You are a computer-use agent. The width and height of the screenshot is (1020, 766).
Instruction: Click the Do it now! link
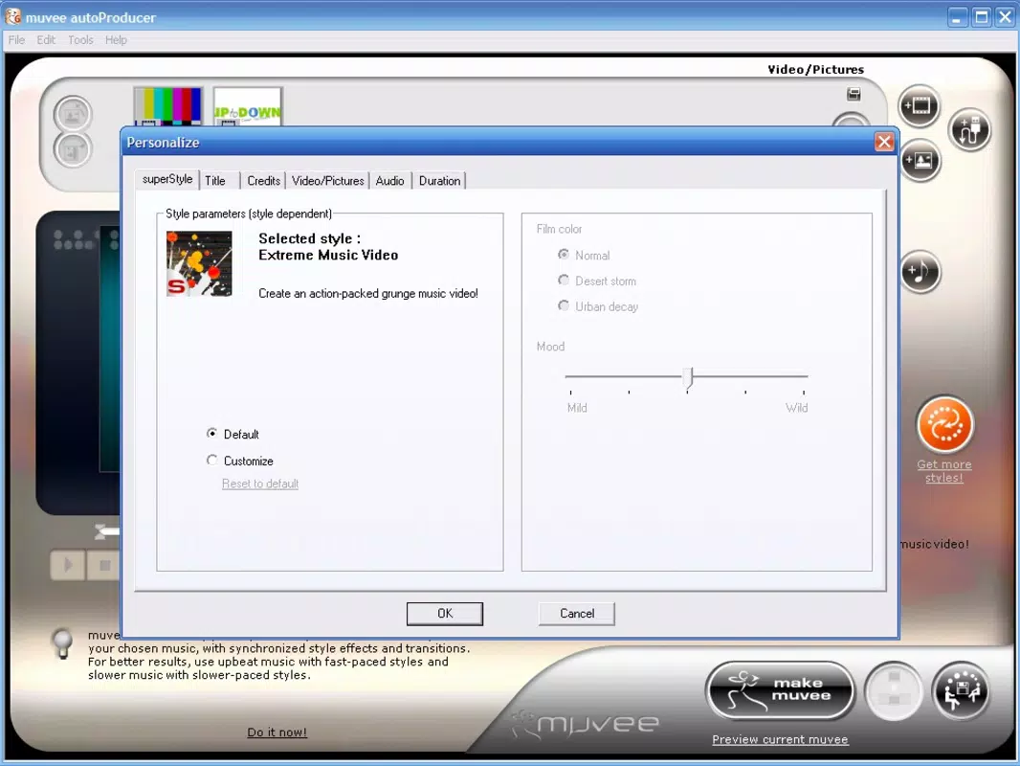277,732
